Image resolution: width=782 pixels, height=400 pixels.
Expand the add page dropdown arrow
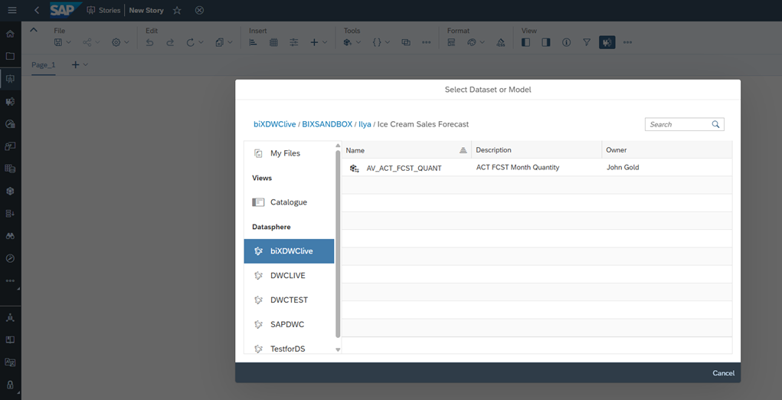(86, 64)
